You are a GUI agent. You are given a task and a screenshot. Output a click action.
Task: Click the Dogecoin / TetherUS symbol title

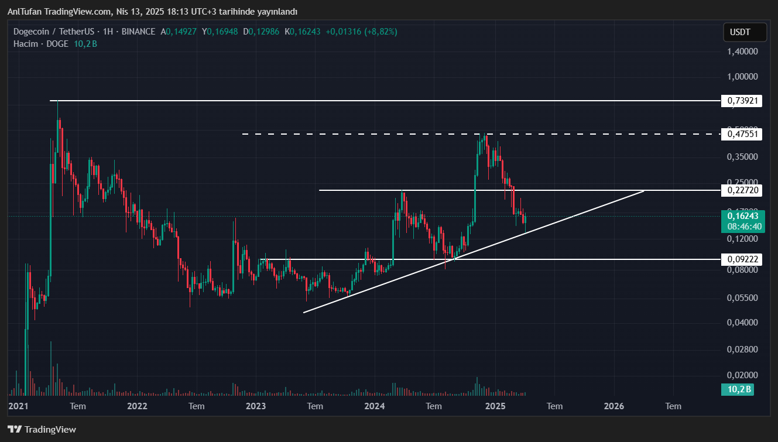pos(53,32)
